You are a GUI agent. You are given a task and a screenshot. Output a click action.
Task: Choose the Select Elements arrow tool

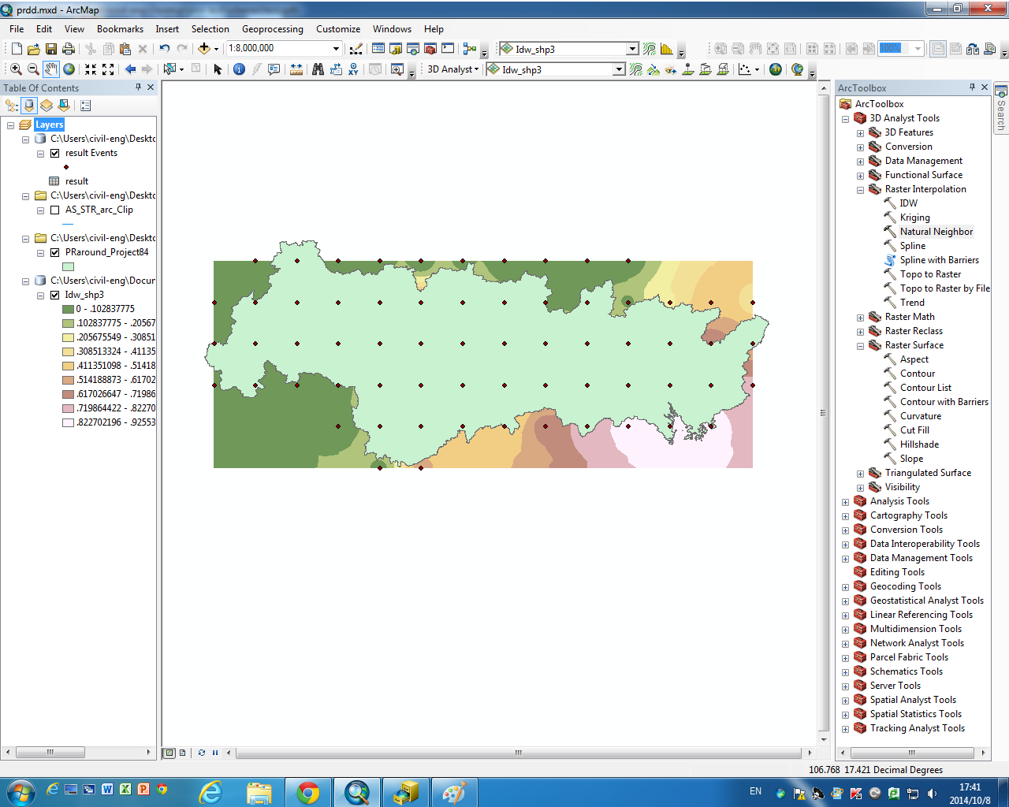coord(218,69)
